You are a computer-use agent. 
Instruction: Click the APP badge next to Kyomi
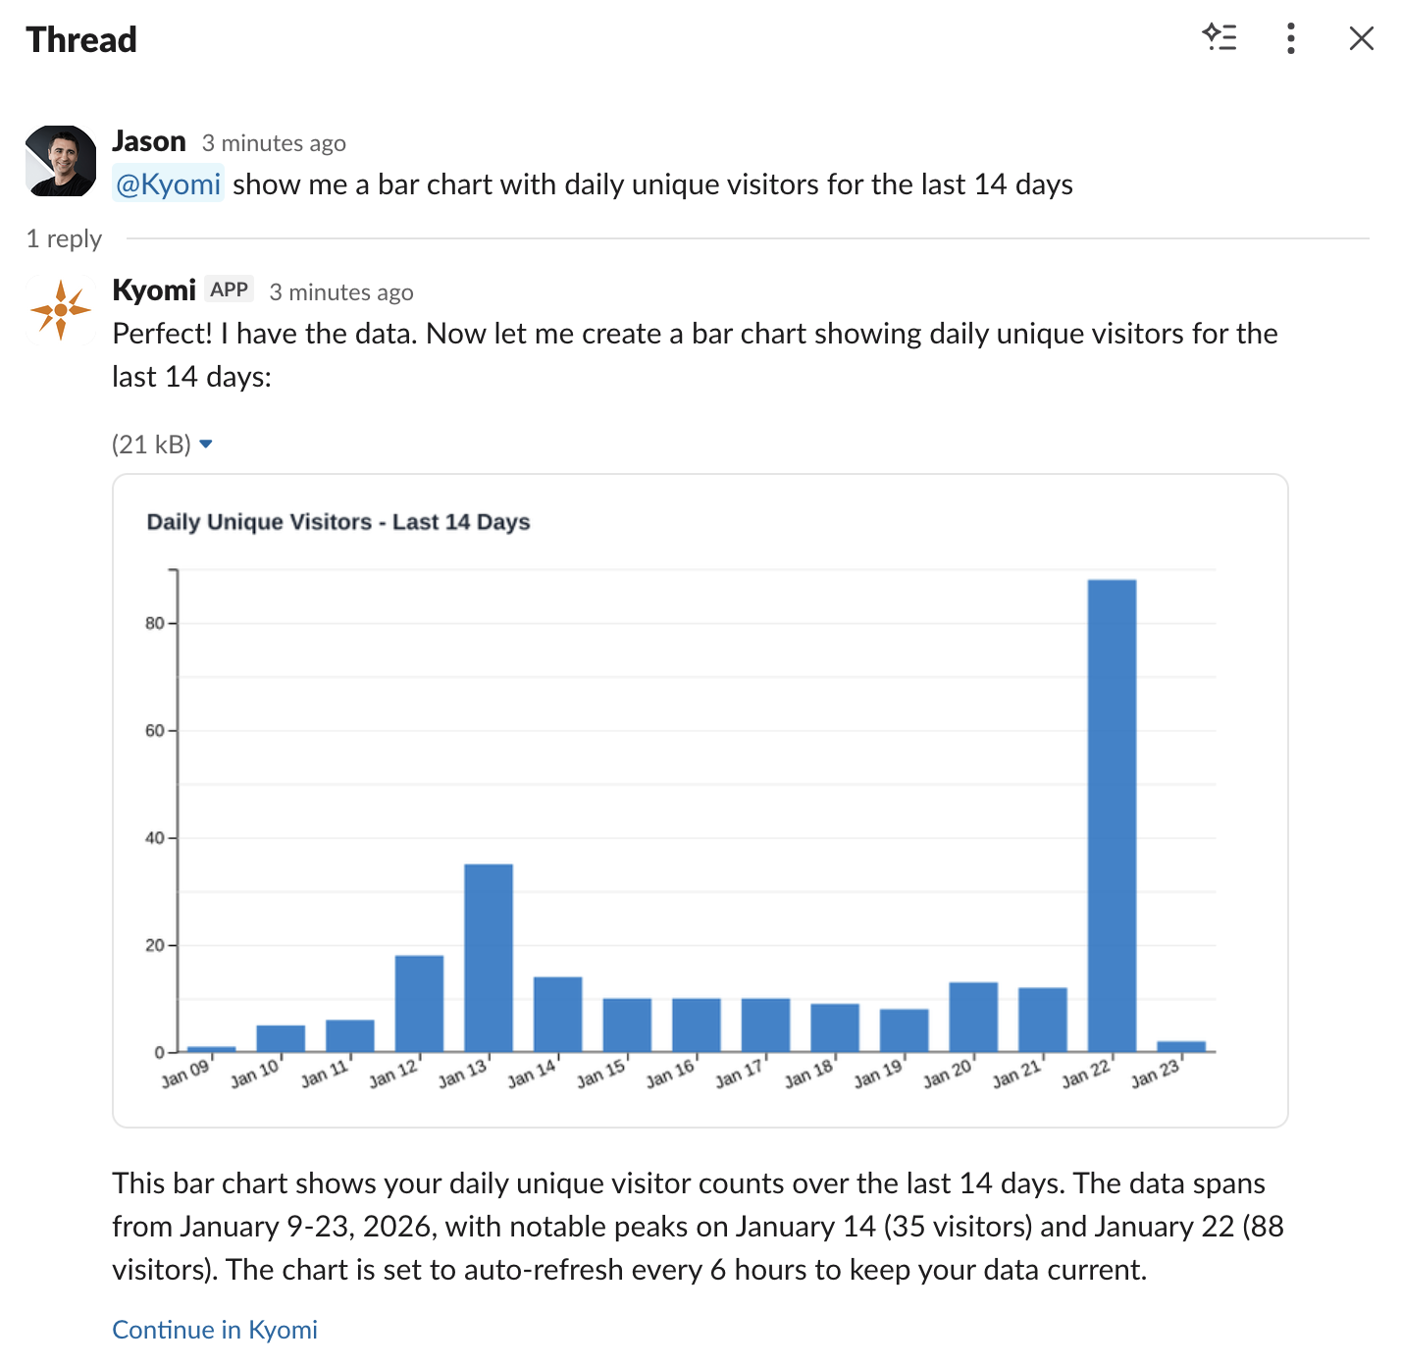[229, 289]
